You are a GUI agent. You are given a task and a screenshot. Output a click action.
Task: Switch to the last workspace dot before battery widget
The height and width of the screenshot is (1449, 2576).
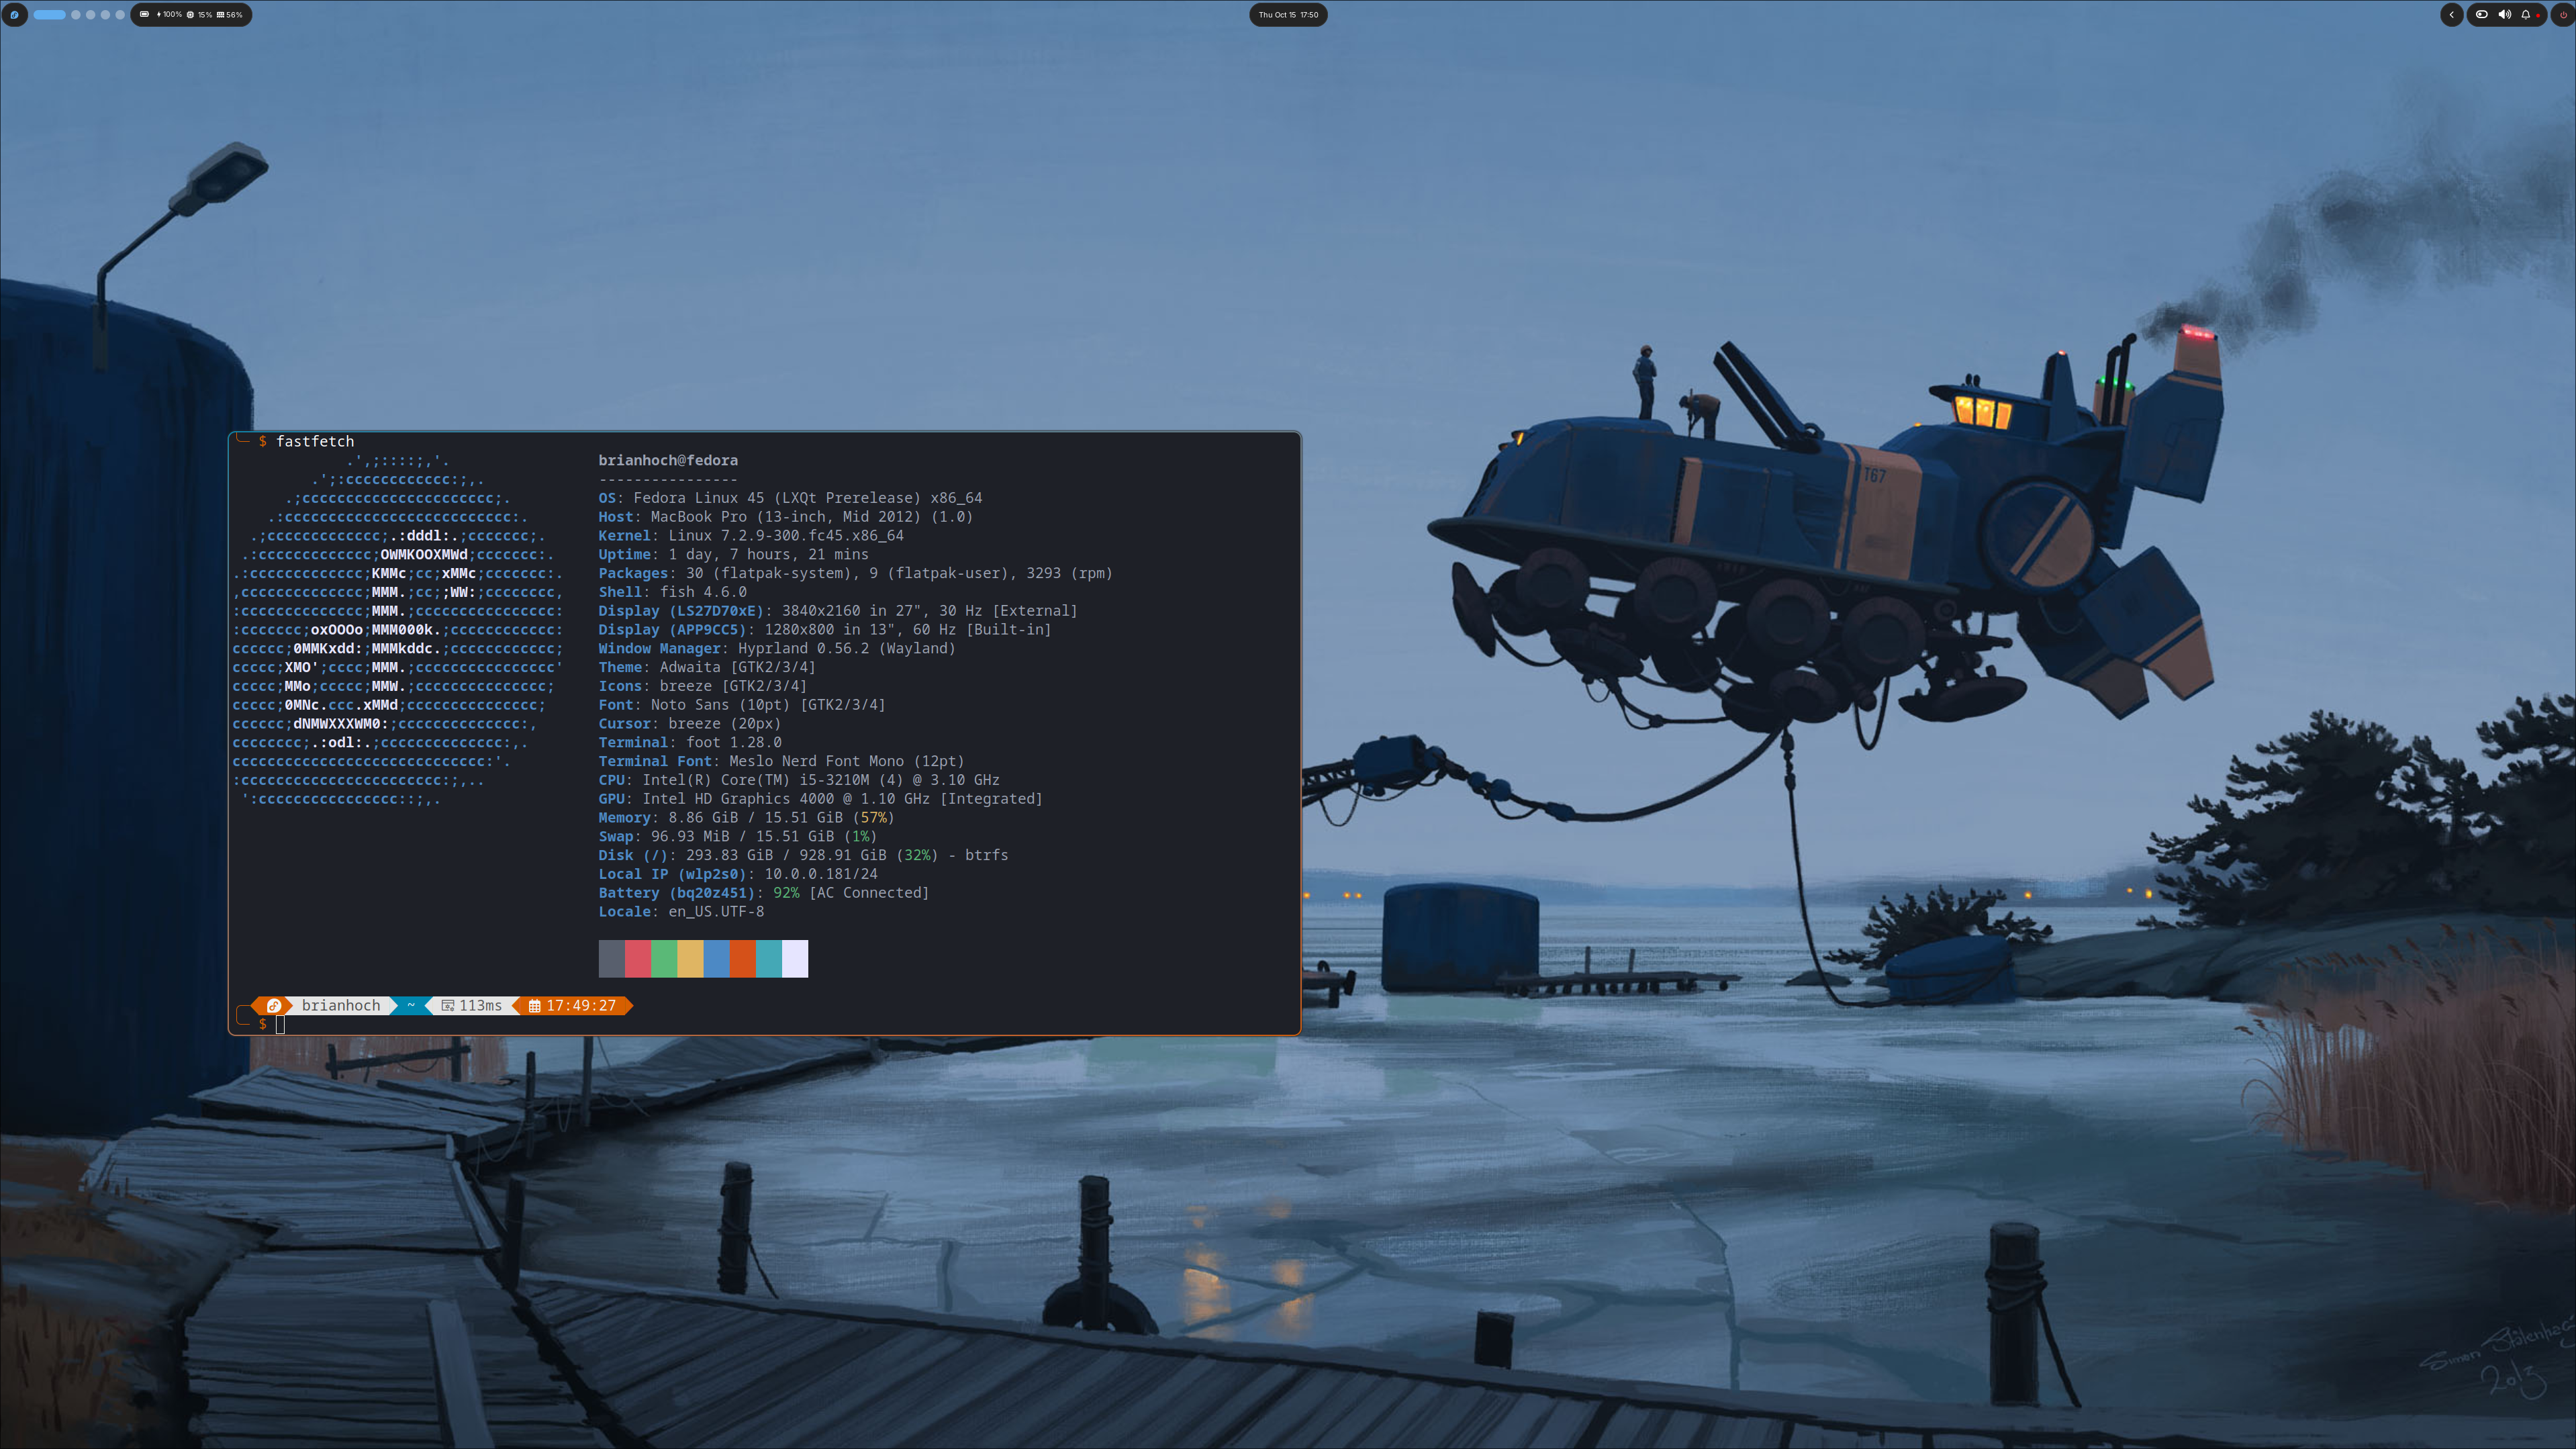coord(120,14)
